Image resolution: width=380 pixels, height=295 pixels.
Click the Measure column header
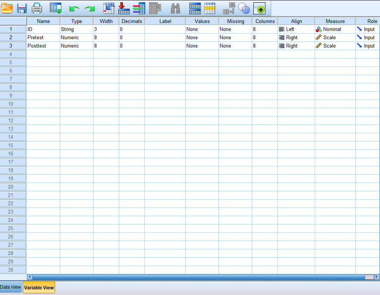coord(335,21)
